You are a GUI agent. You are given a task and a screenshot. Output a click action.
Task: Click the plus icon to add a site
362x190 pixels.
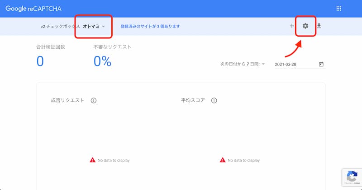[x=291, y=26]
